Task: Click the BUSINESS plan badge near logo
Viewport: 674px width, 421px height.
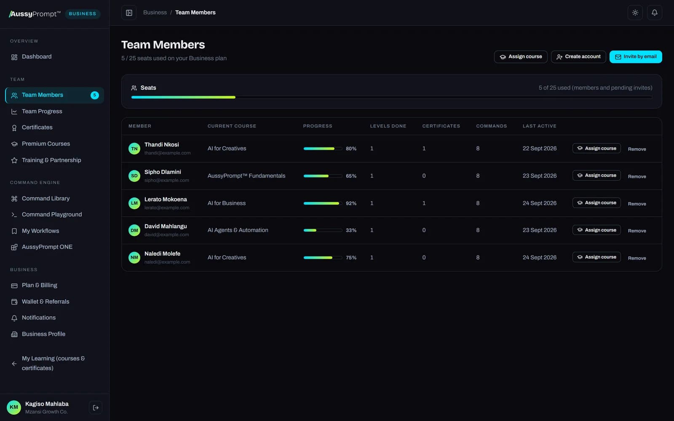Action: click(x=83, y=14)
